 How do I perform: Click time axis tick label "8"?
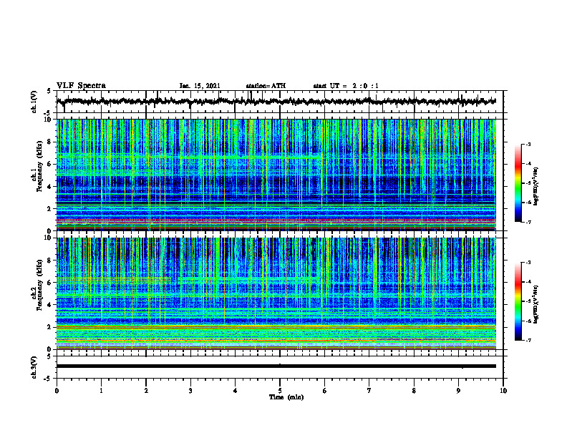(x=414, y=391)
